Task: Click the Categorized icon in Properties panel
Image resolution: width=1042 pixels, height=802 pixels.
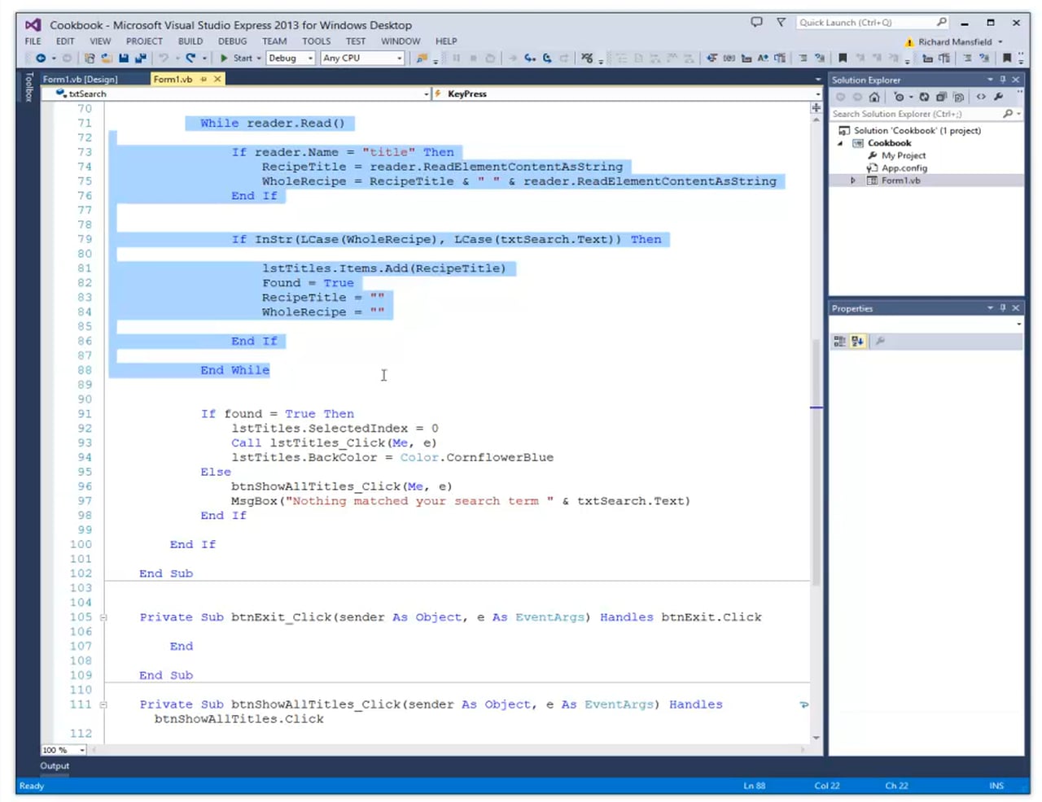Action: pyautogui.click(x=839, y=342)
